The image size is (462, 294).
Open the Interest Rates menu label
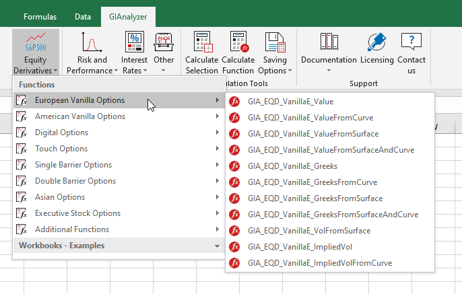point(134,65)
